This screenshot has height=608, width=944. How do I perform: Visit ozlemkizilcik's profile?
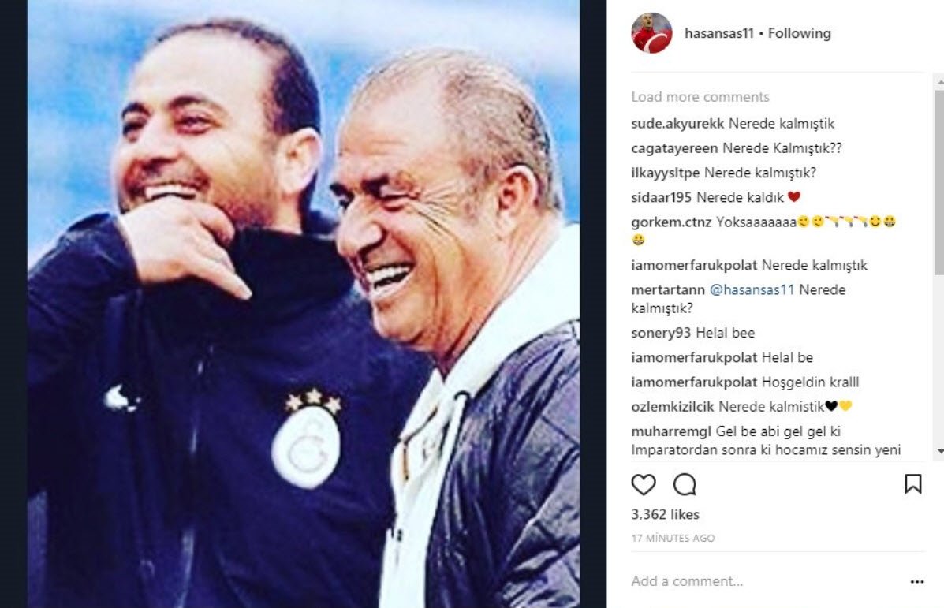(x=673, y=407)
